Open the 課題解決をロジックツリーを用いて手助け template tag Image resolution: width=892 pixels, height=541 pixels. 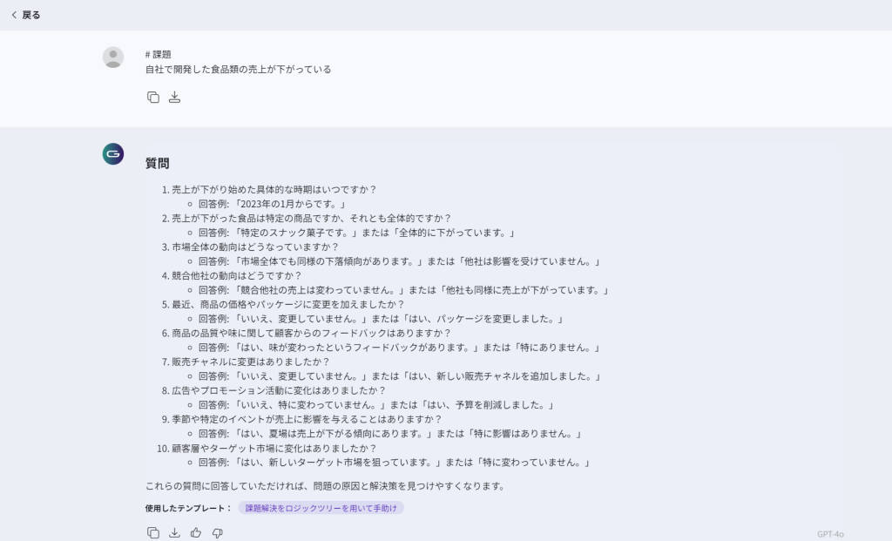[x=321, y=508]
